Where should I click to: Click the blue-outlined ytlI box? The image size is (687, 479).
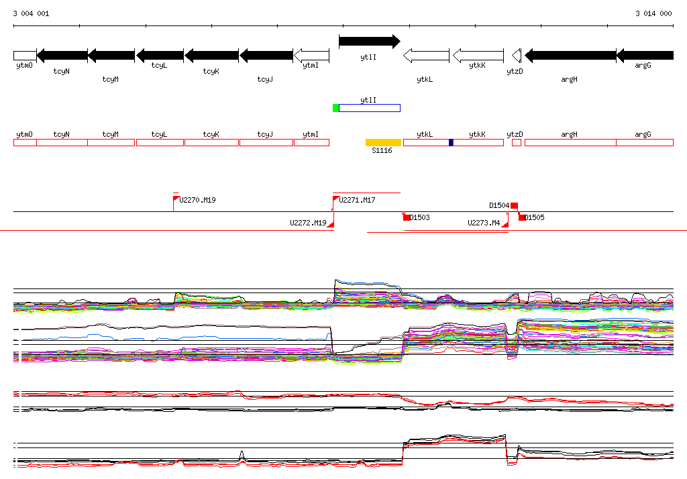pos(370,108)
